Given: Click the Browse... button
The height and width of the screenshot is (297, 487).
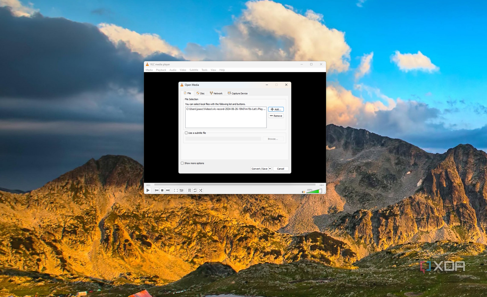Looking at the screenshot, I should 273,139.
